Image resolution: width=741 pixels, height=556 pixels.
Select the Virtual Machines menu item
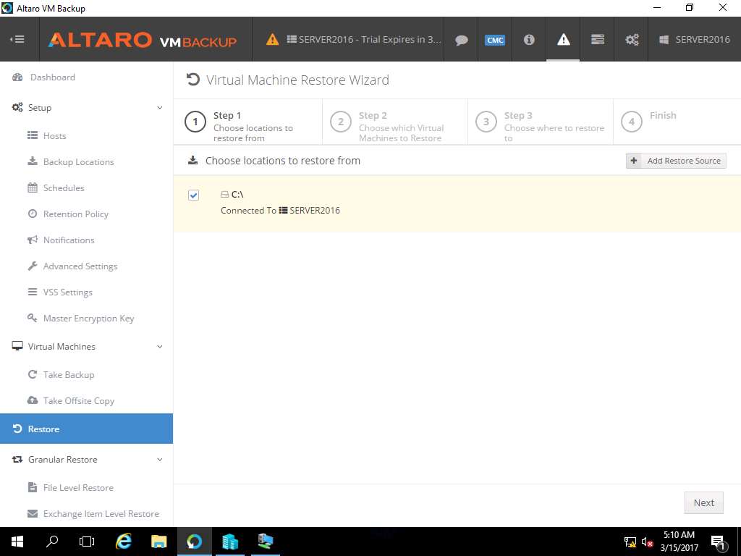pos(62,346)
